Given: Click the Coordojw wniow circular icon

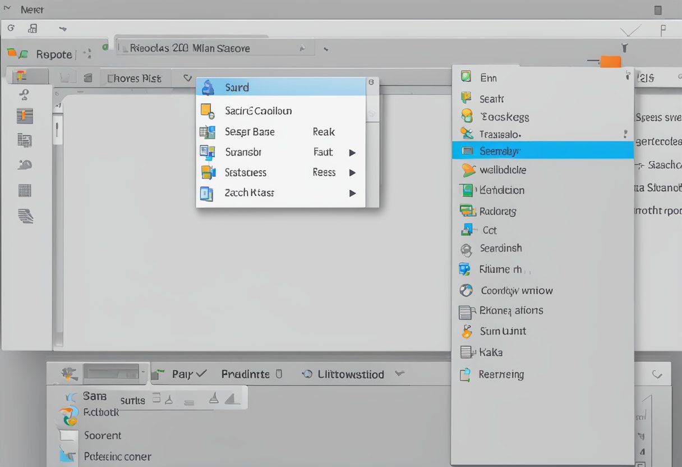Looking at the screenshot, I should 466,290.
